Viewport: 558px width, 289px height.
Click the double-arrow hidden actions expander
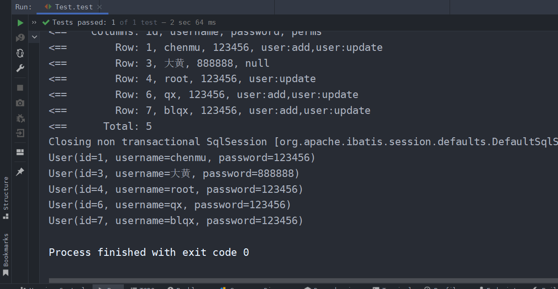tap(34, 22)
